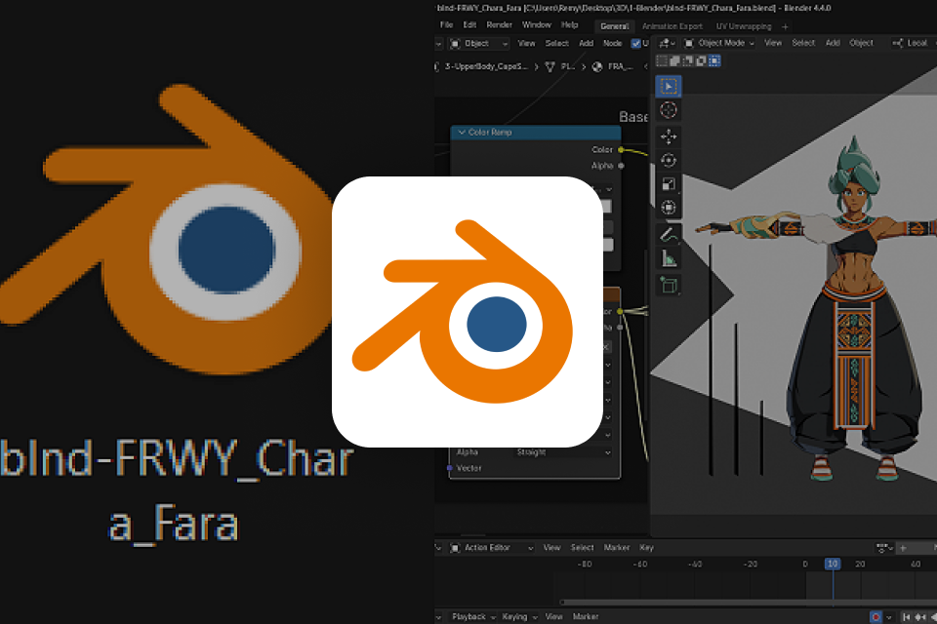Click the Fara character in the viewport
The height and width of the screenshot is (624, 937).
851,310
